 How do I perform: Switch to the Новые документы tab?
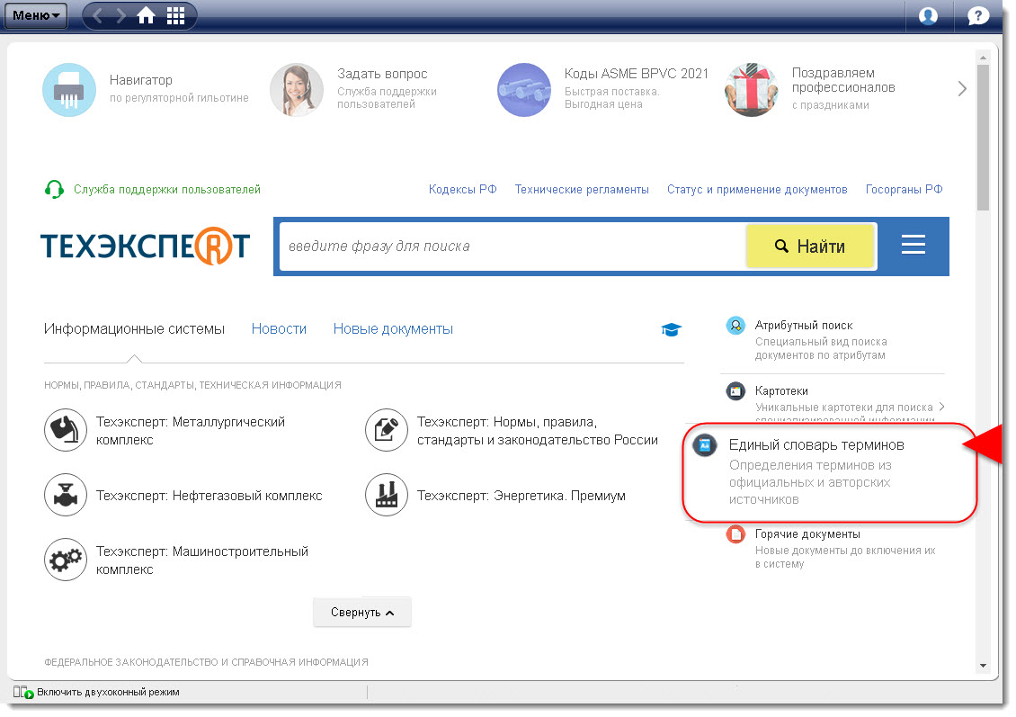pos(393,328)
